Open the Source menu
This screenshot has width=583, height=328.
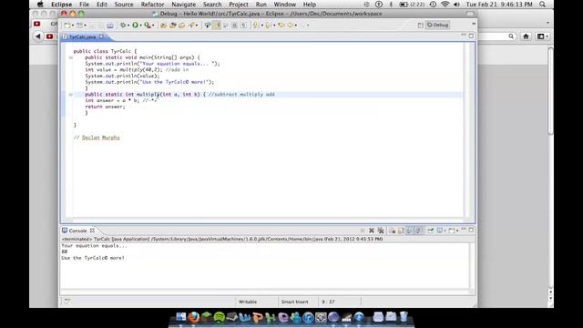coord(124,5)
